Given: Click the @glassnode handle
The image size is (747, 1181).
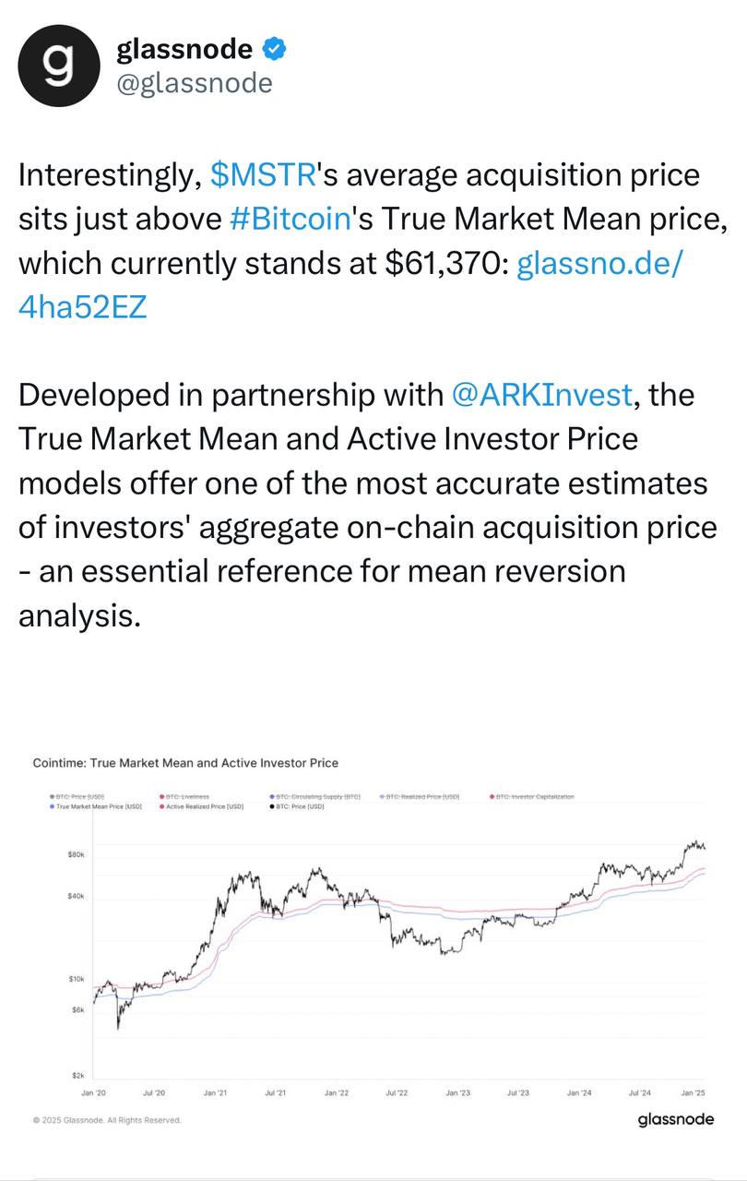Looking at the screenshot, I should (194, 83).
